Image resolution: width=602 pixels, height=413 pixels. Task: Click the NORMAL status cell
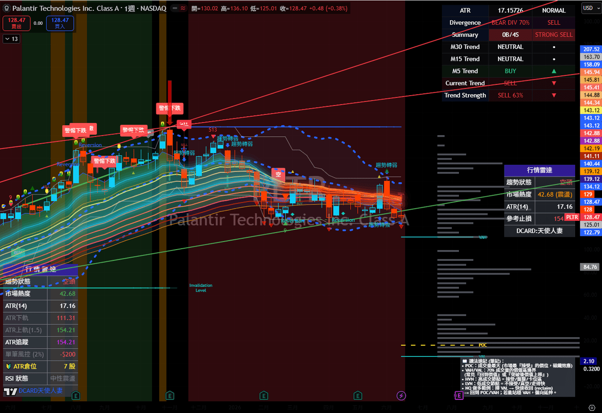click(554, 10)
